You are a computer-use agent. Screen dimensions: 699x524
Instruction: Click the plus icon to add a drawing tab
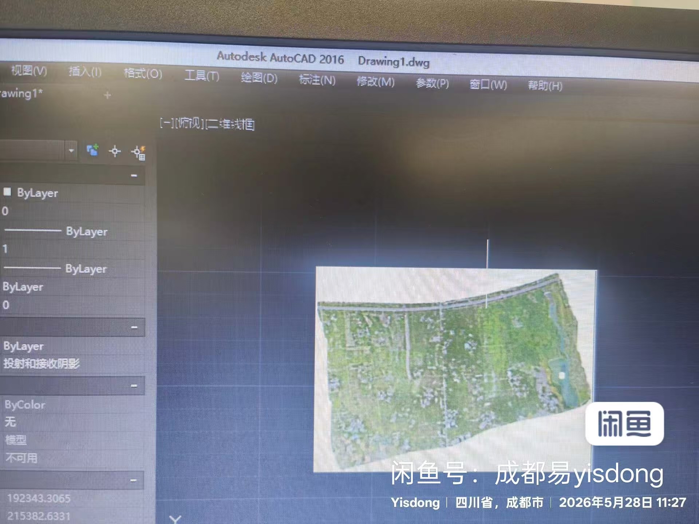click(107, 95)
